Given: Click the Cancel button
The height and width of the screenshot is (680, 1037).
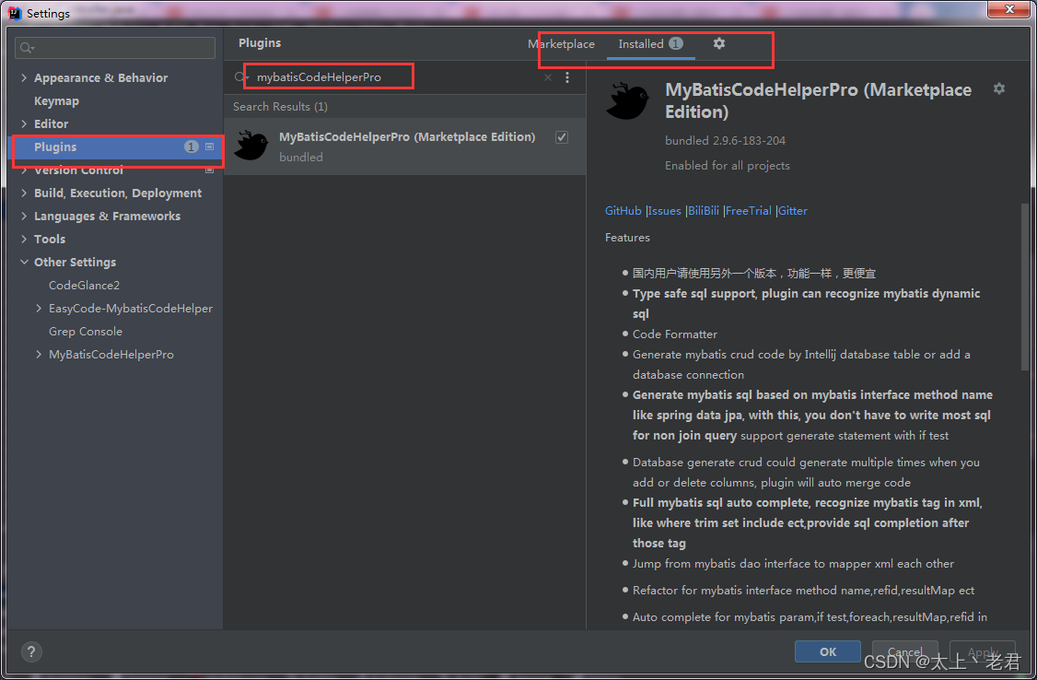Looking at the screenshot, I should 904,651.
